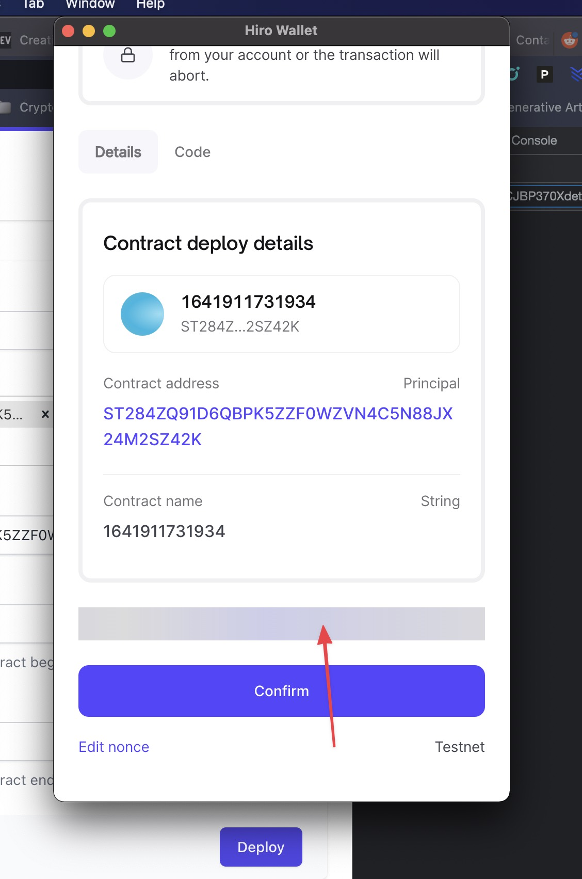Click the loading fee bar above Confirm
This screenshot has height=879, width=582.
pos(281,623)
